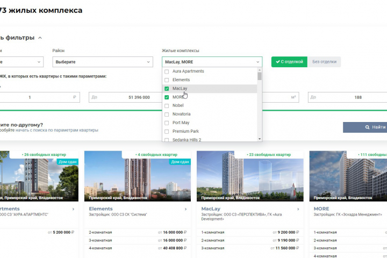Select Port May option in list
The width and height of the screenshot is (387, 258).
click(x=209, y=123)
